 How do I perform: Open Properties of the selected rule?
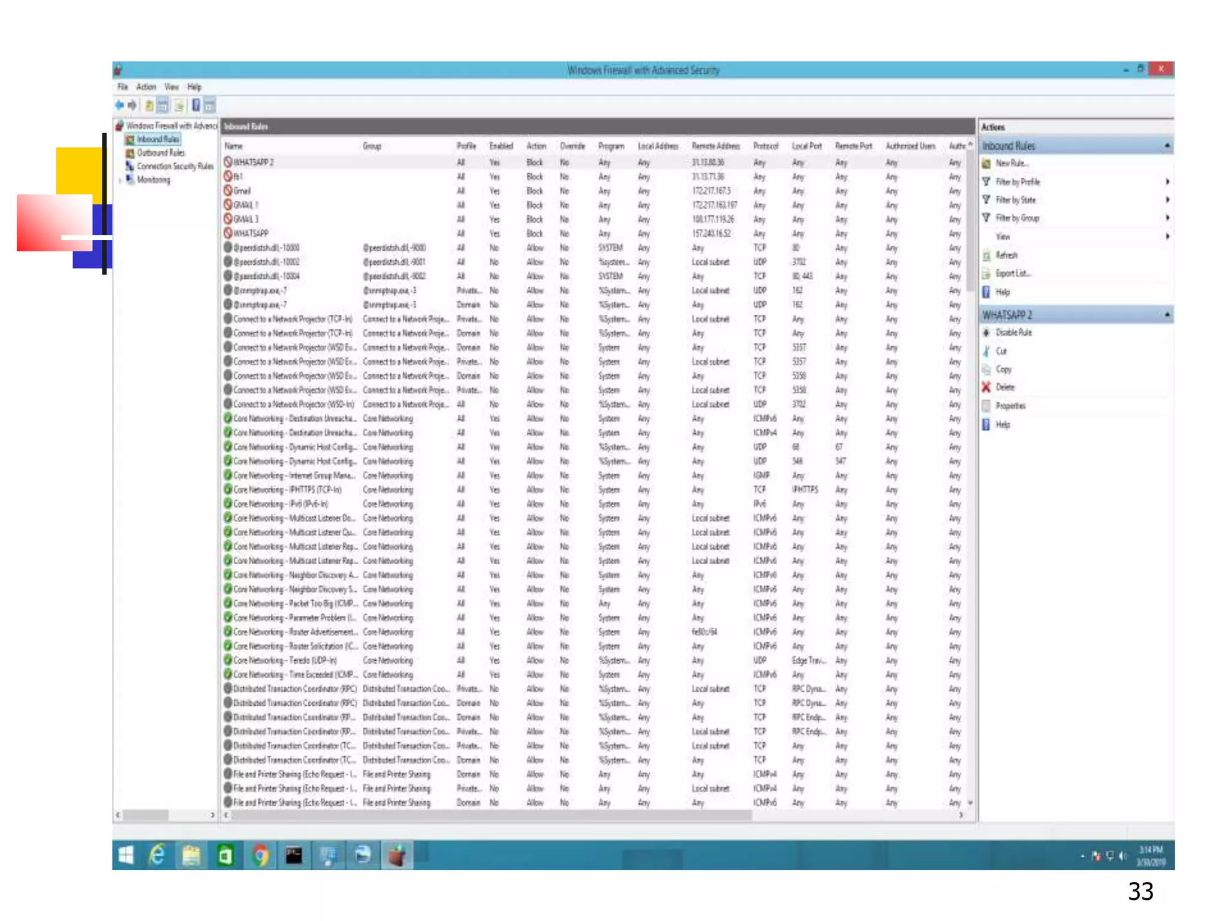tap(1010, 406)
